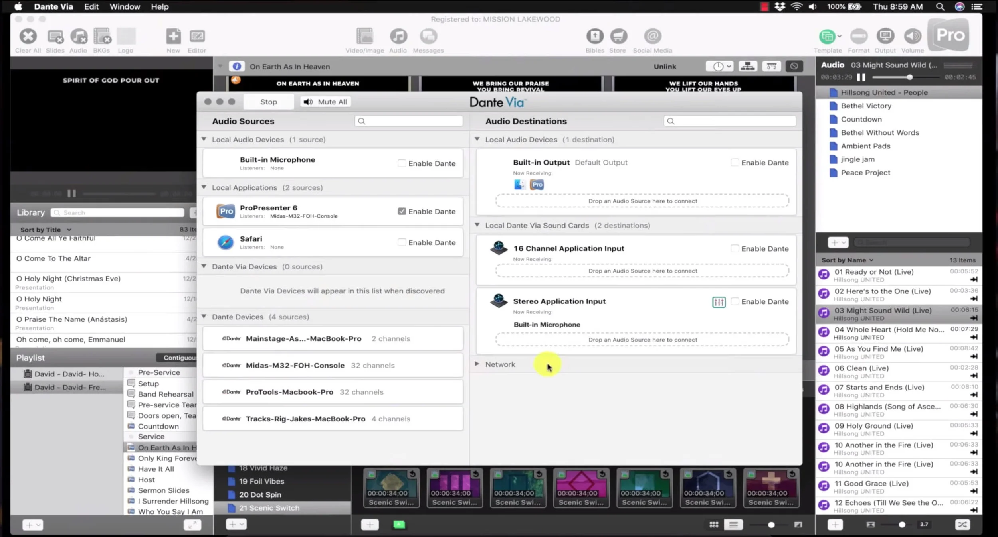The width and height of the screenshot is (998, 537).
Task: Click the info icon beside On Earth As In Heaven
Action: point(236,66)
